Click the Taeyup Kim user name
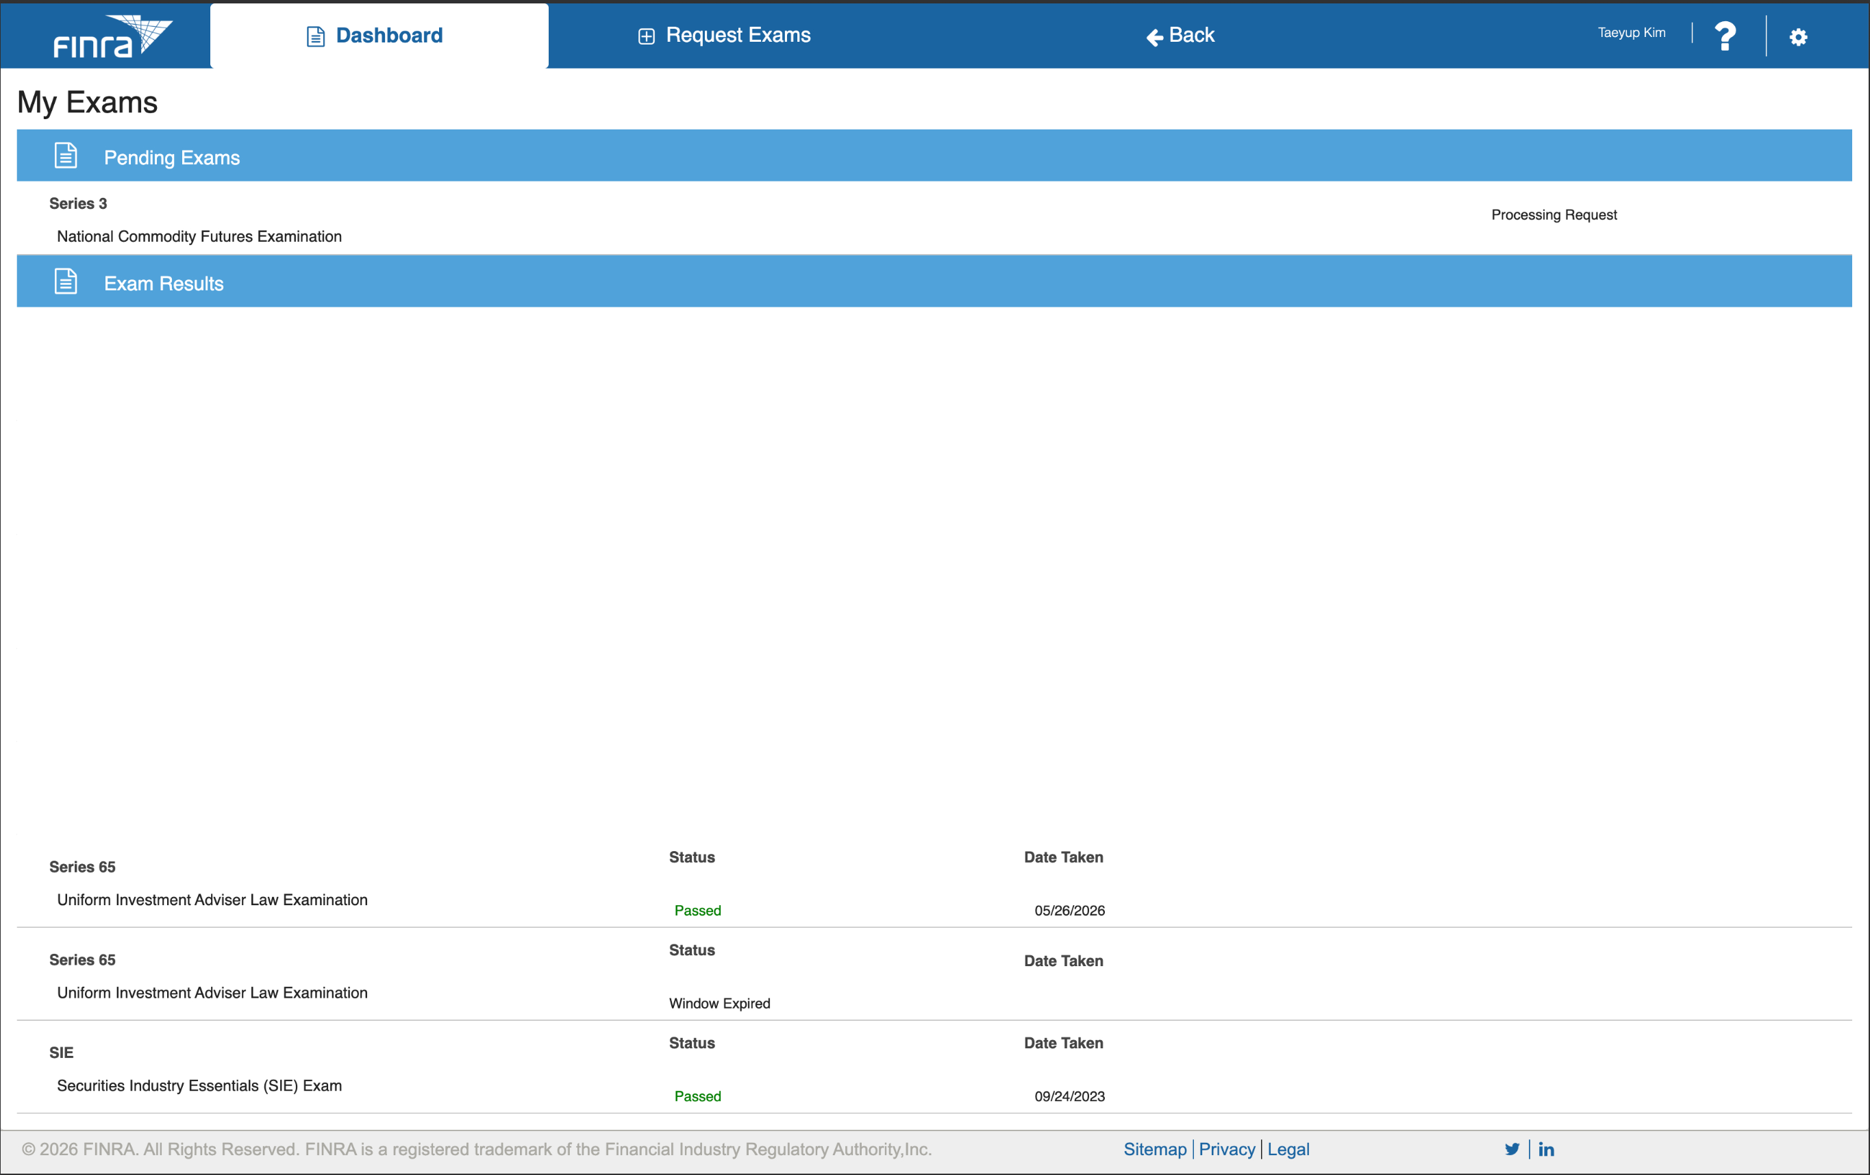1870x1175 pixels. click(x=1632, y=33)
